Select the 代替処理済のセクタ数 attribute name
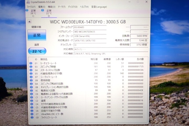Image resolution: width=189 pixels, height=126 pixels. coord(51,73)
